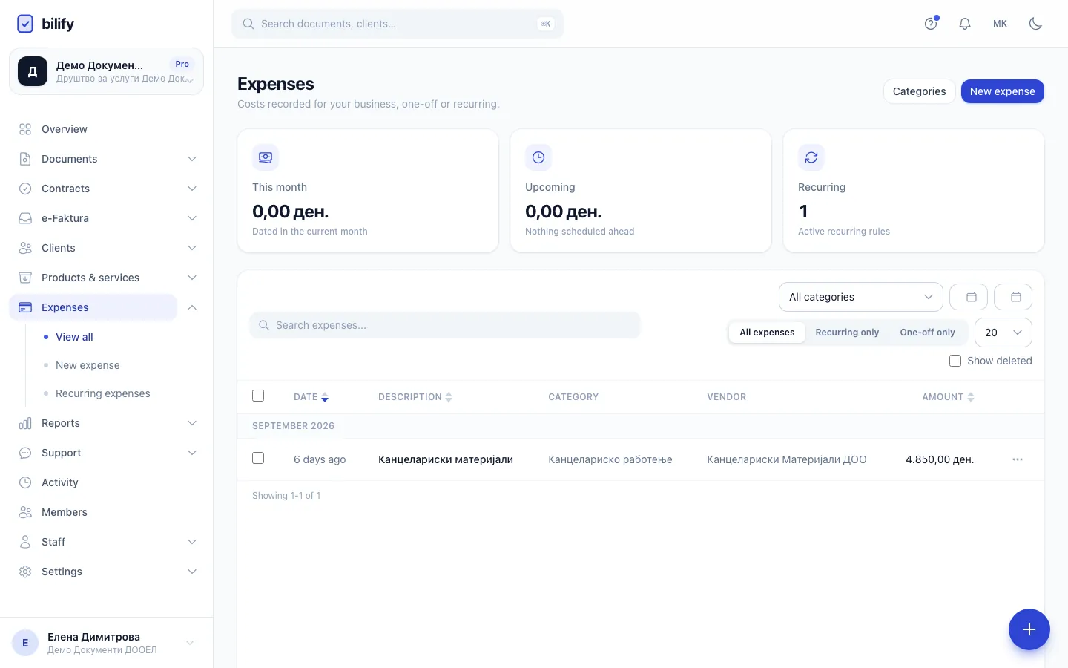Switch to the One-off only filter
Viewport: 1068px width, 668px height.
[927, 333]
